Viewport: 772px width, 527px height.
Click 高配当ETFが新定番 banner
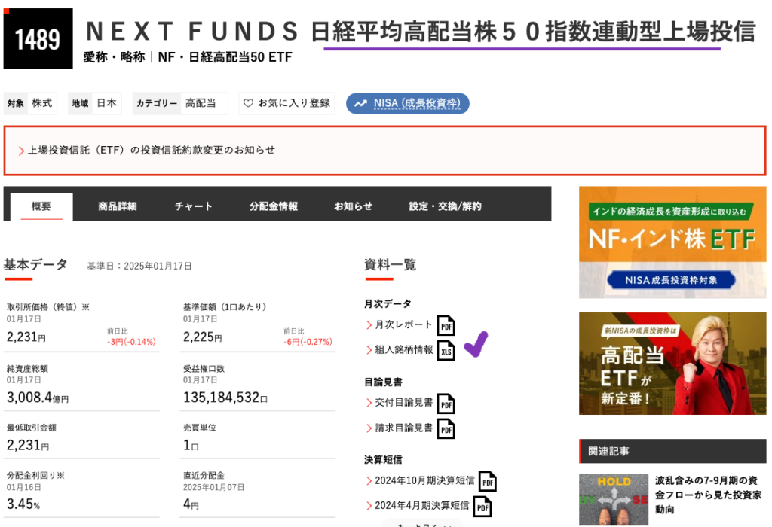(x=672, y=364)
